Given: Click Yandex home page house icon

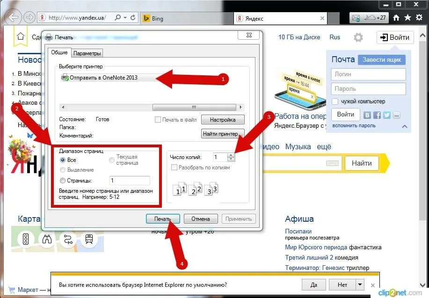Looking at the screenshot, I should point(21,36).
